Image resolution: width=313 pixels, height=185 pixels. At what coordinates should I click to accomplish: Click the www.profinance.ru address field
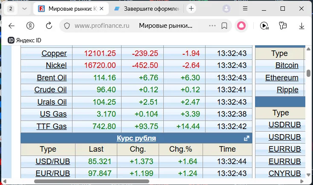pos(102,26)
